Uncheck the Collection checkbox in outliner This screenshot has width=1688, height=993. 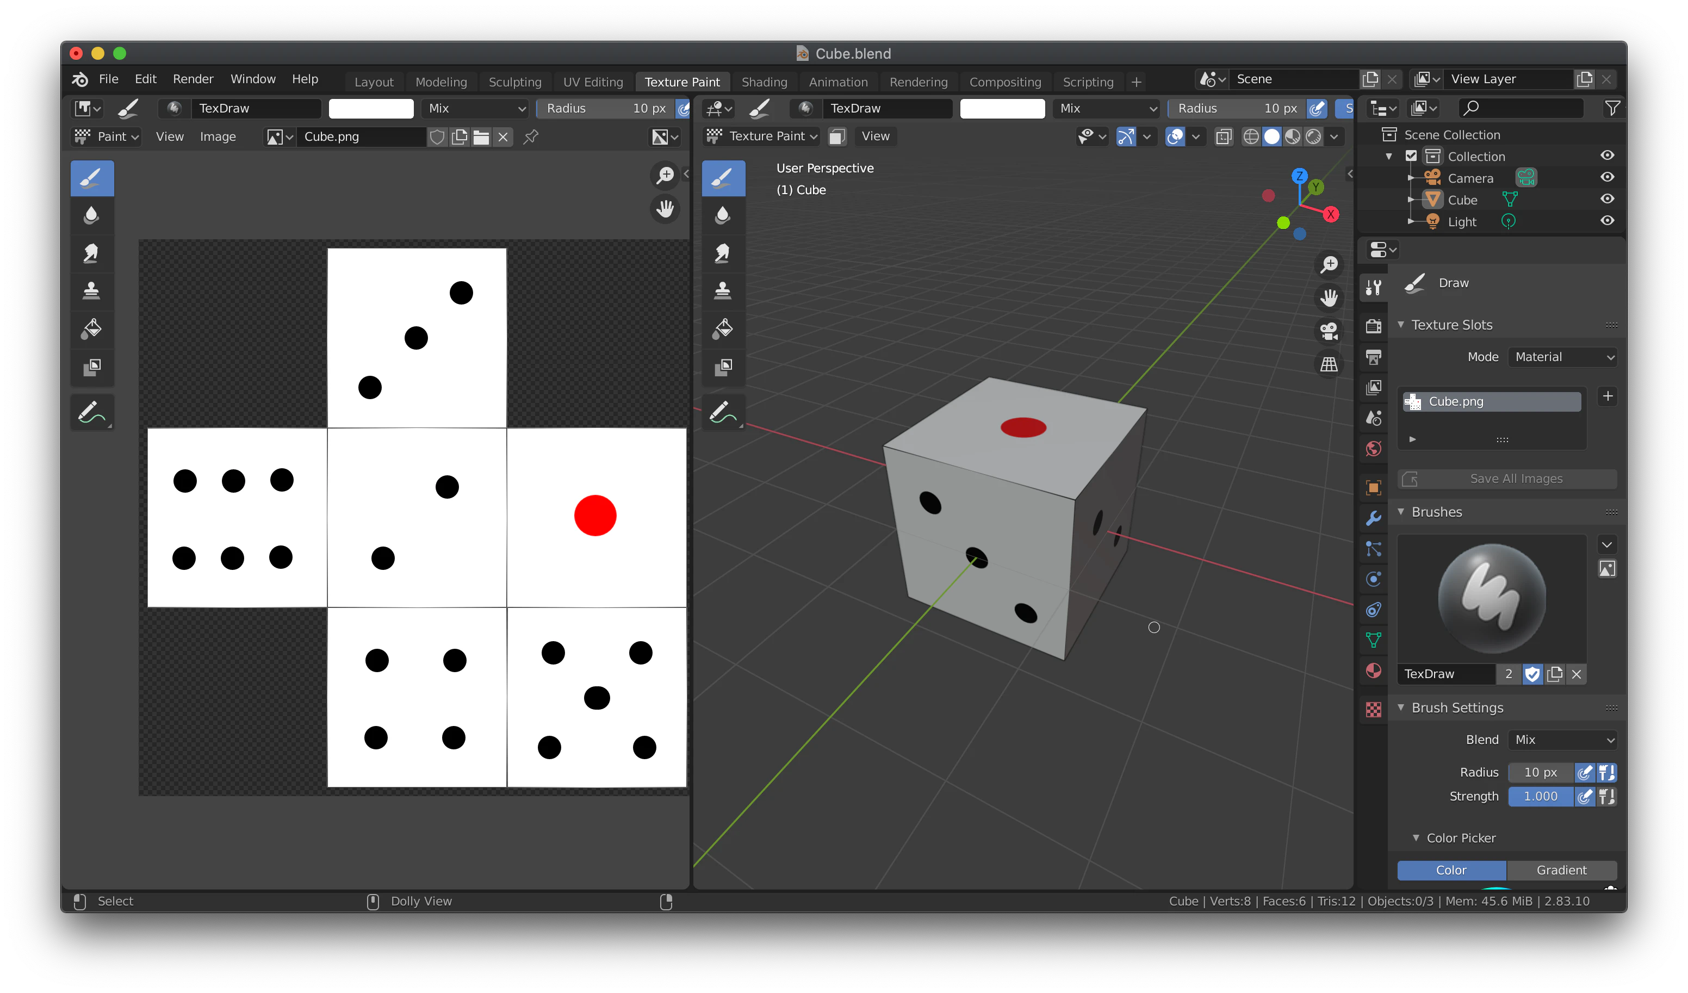point(1411,156)
